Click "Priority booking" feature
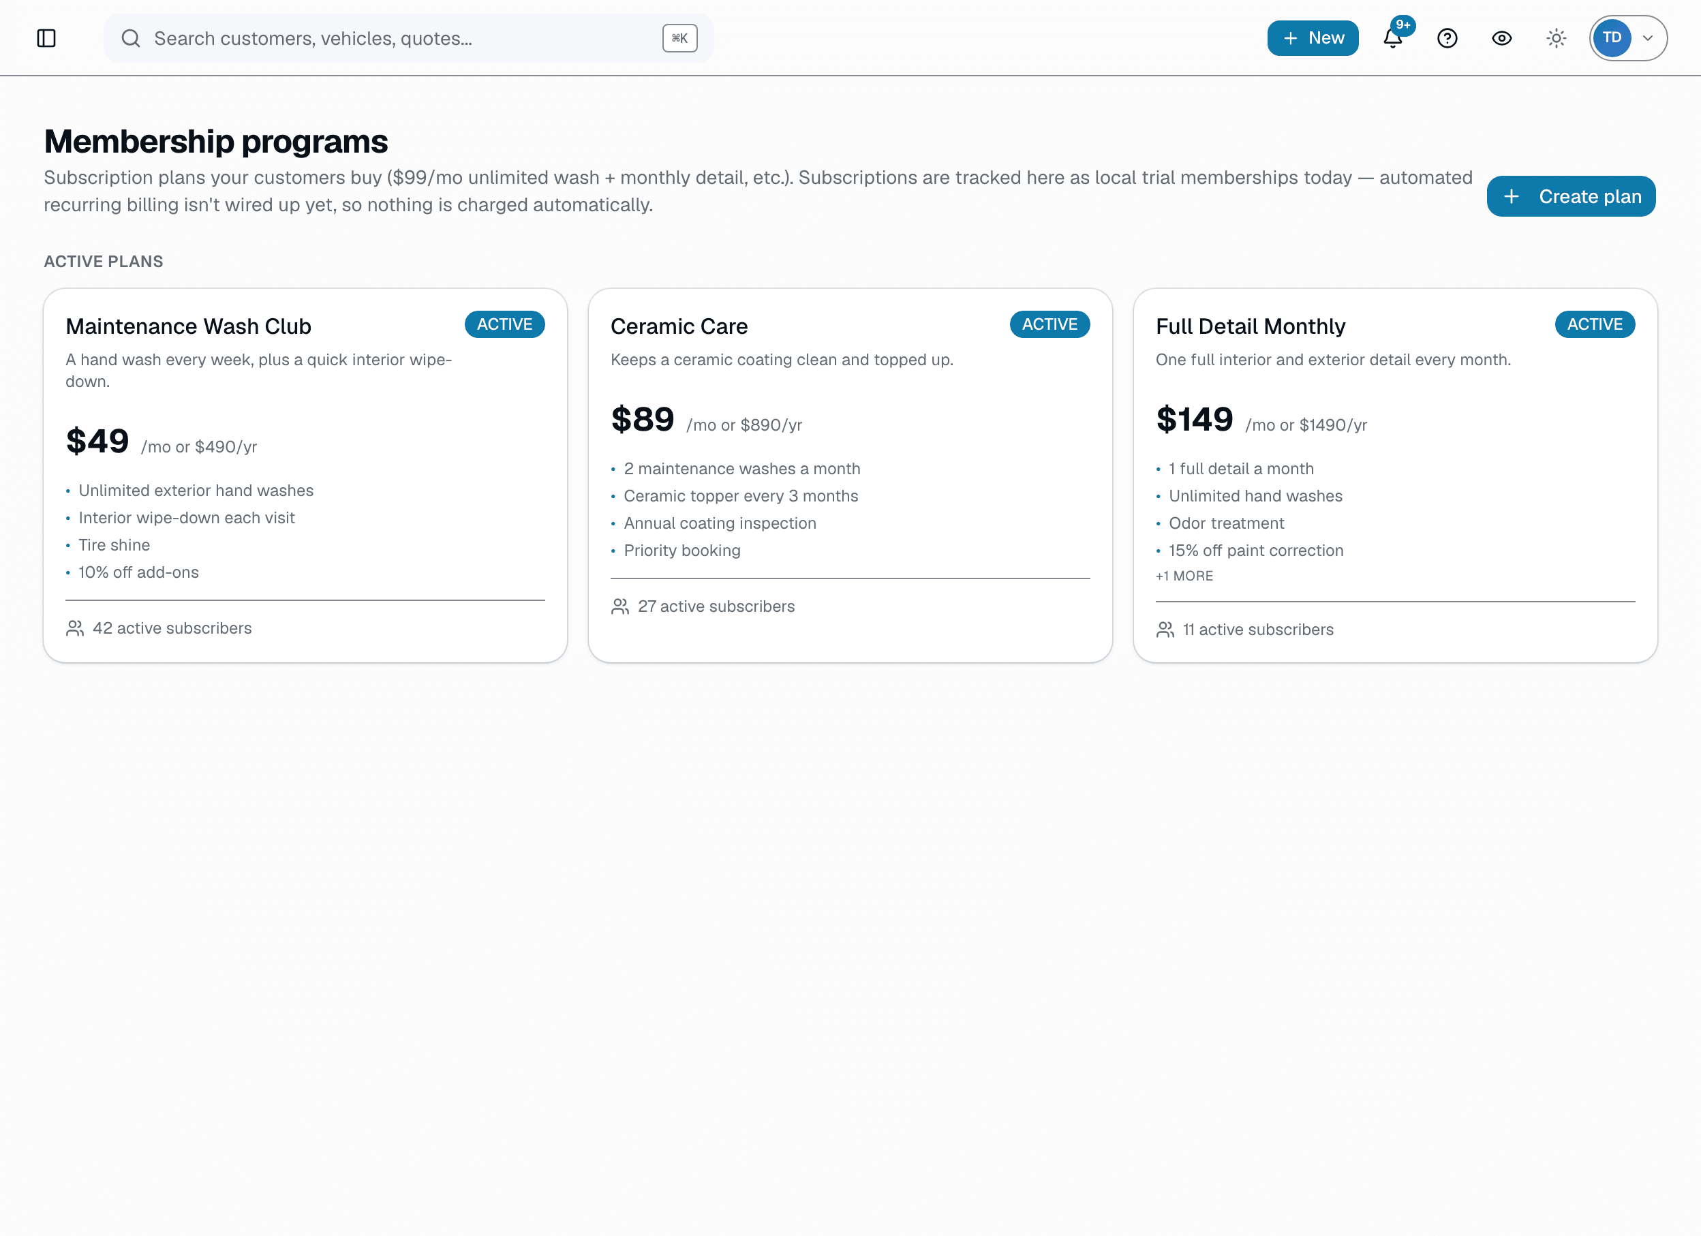Screen dimensions: 1701x1236 [x=681, y=551]
